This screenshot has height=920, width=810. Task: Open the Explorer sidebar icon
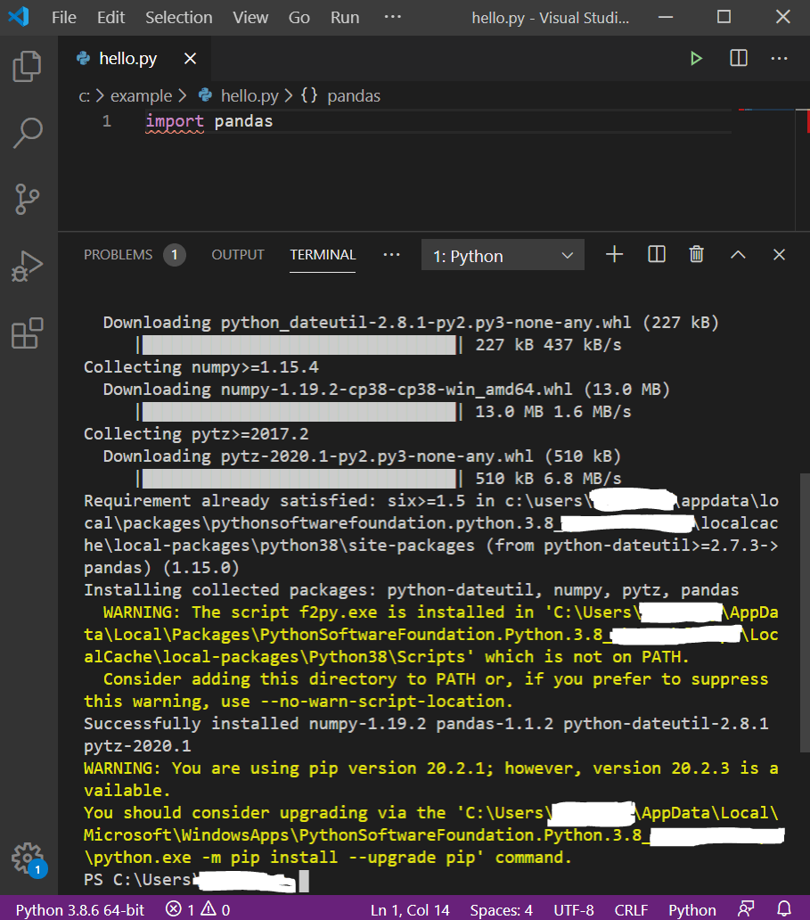[27, 65]
